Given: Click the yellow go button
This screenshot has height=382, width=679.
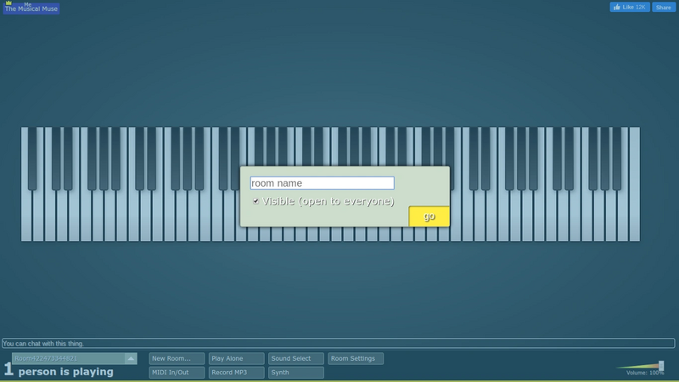Looking at the screenshot, I should (429, 216).
